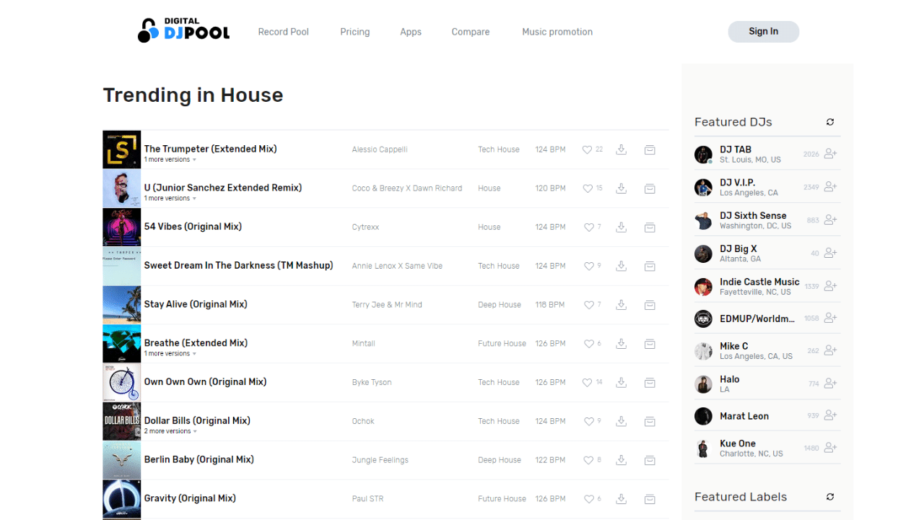Viewport: 924px width, 520px height.
Task: Refresh the Featured DJs list
Action: tap(829, 122)
